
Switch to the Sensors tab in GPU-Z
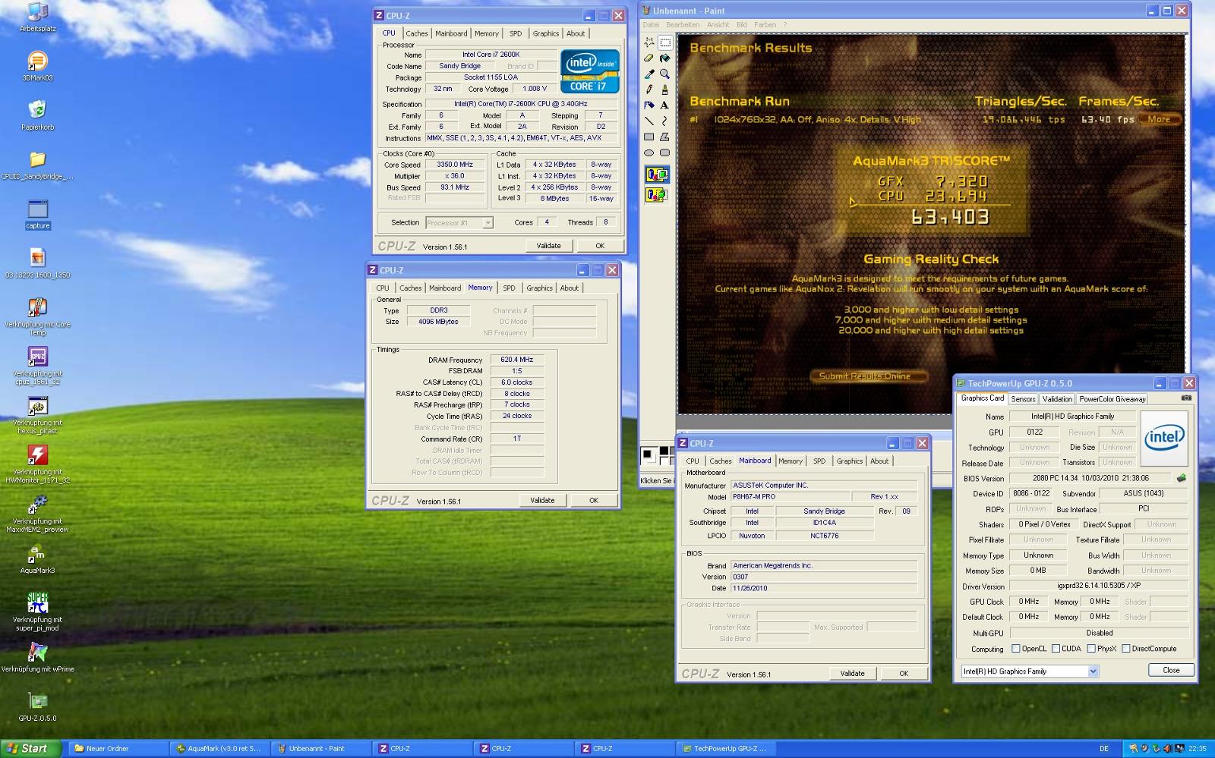[1023, 399]
